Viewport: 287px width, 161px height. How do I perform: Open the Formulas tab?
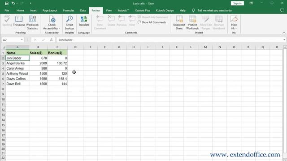click(69, 10)
